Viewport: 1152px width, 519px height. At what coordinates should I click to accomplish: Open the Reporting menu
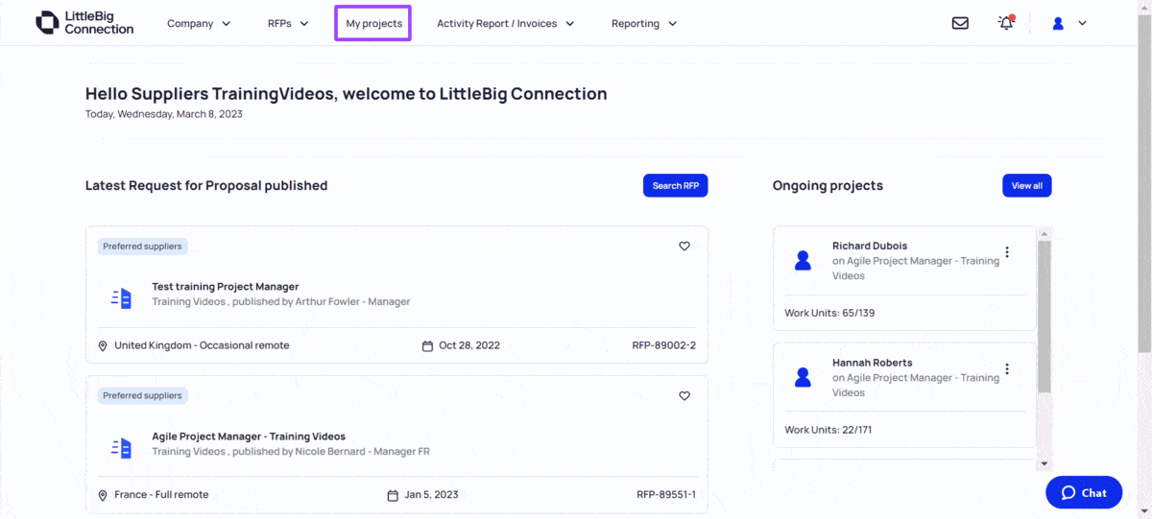click(x=644, y=23)
